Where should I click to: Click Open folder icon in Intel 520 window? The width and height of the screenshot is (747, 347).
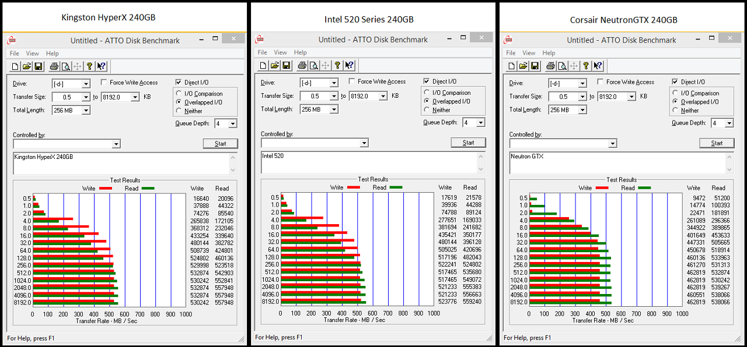(x=275, y=66)
